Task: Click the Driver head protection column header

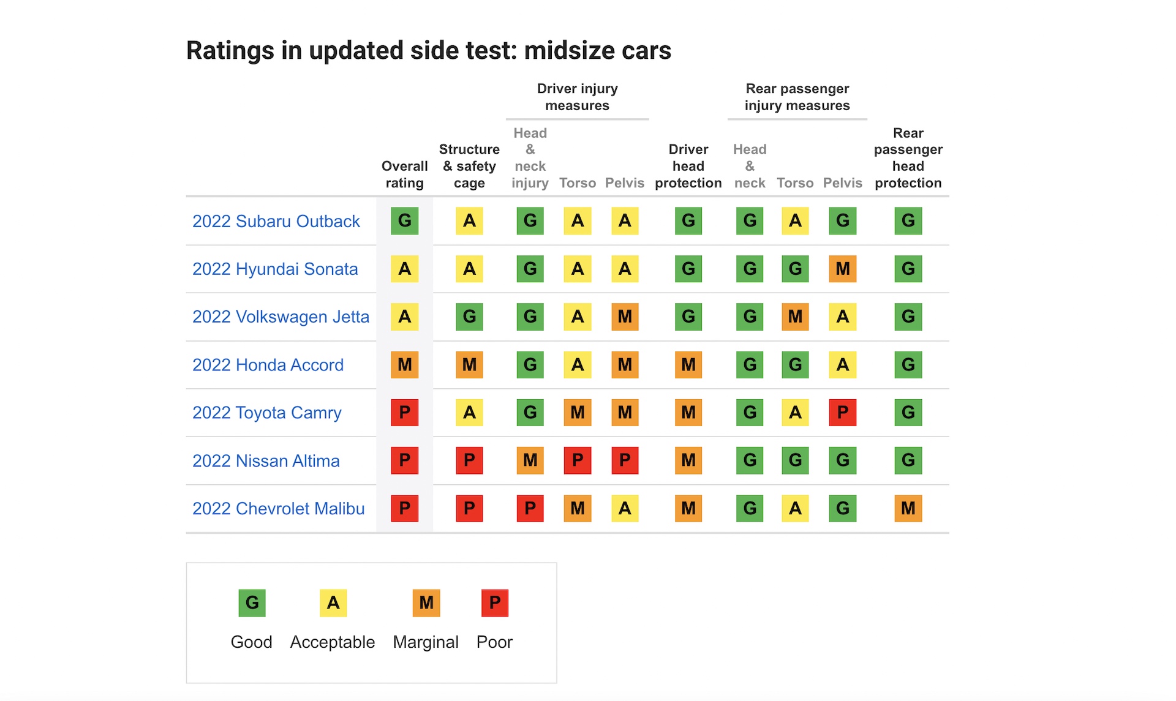Action: click(688, 166)
